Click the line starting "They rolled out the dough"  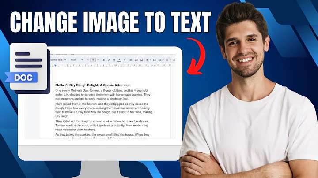[x=102, y=121]
